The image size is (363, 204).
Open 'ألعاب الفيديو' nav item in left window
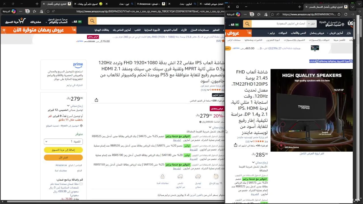click(x=170, y=30)
